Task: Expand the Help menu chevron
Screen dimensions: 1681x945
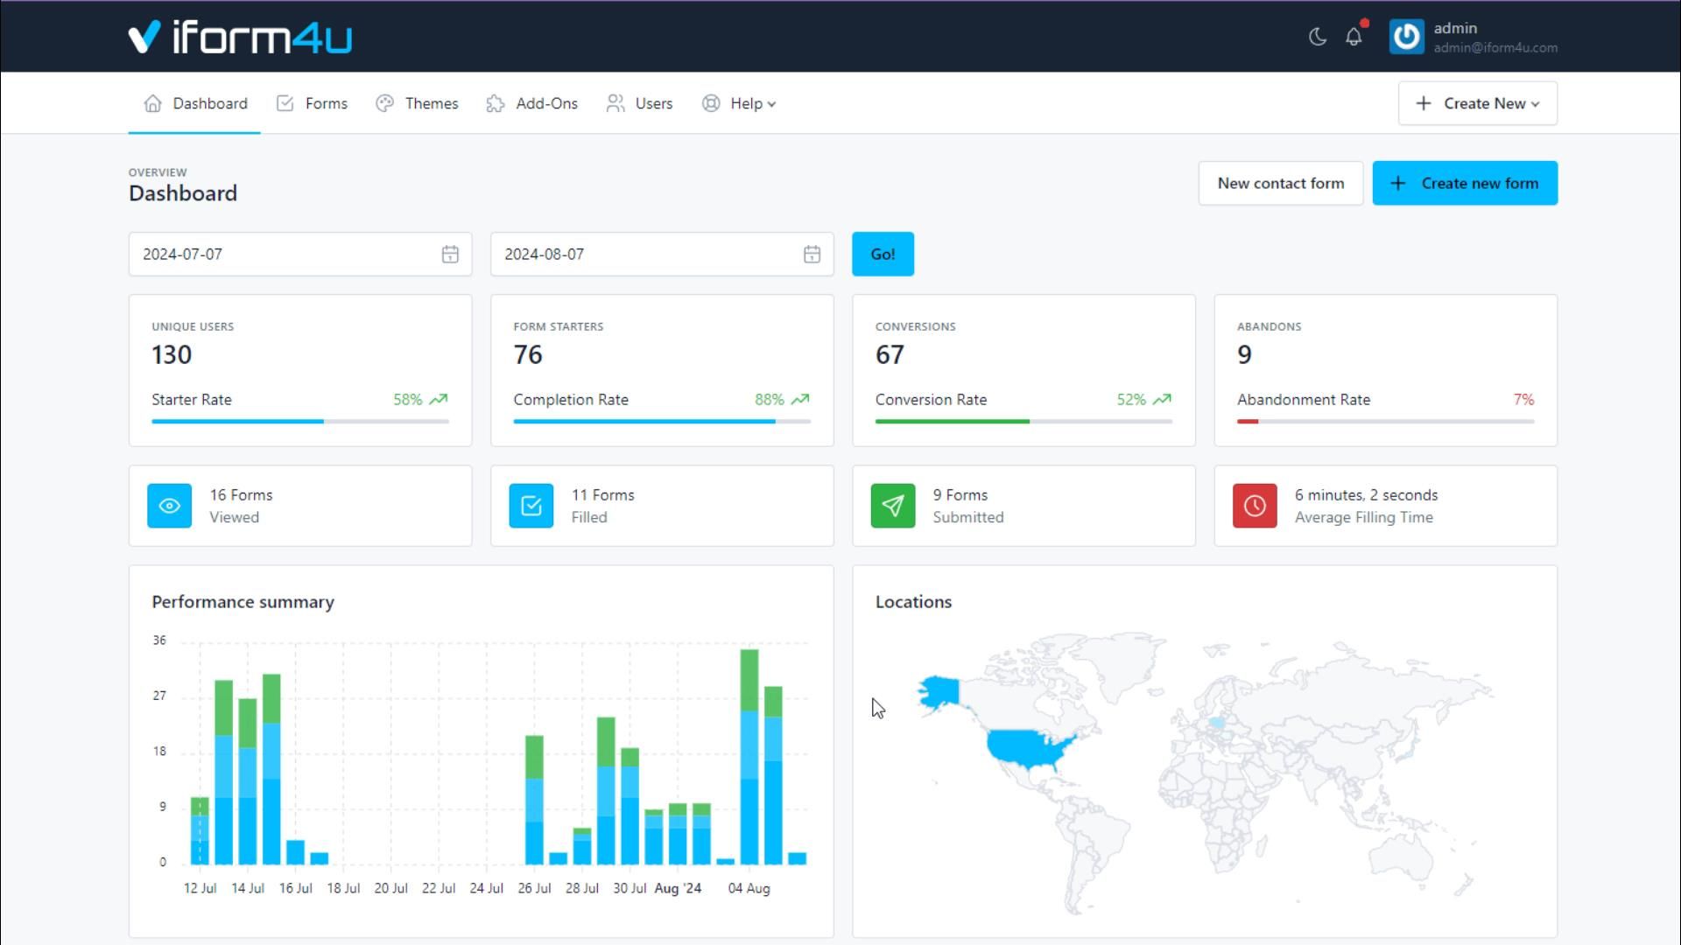Action: click(770, 103)
